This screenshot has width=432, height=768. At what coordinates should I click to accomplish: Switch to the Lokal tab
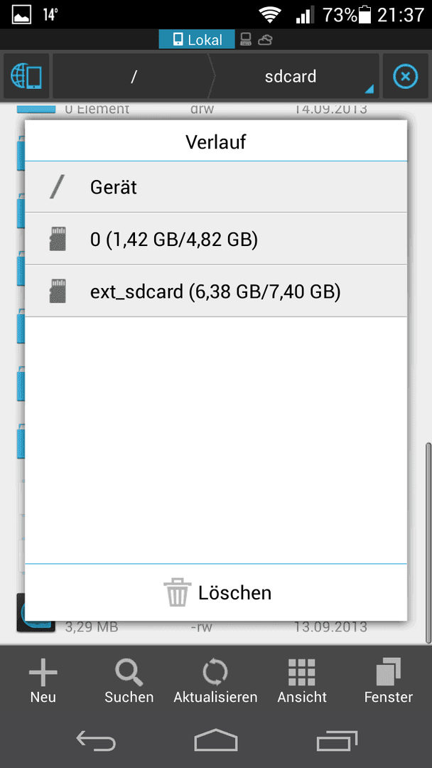pyautogui.click(x=197, y=40)
